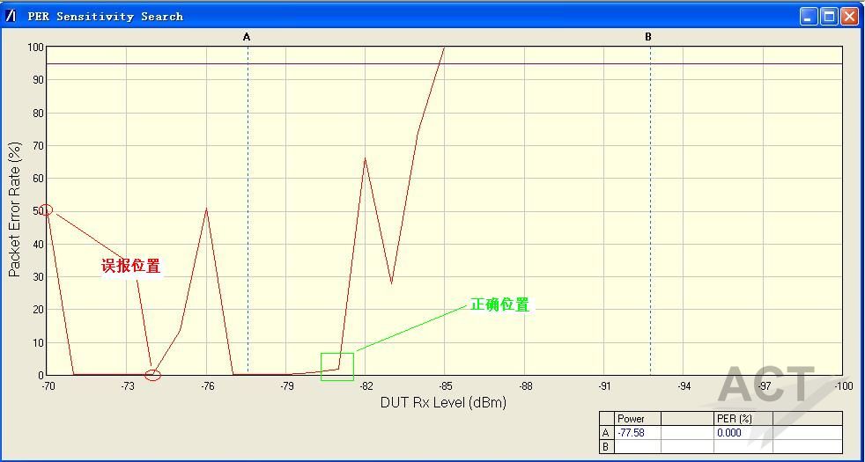This screenshot has width=865, height=462.
Task: Click row B's empty Power cell
Action: 637,447
